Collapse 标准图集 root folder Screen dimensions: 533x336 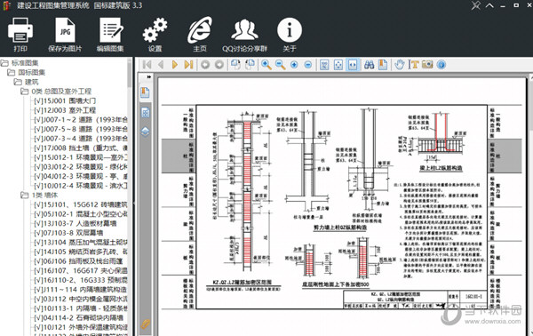coord(4,63)
